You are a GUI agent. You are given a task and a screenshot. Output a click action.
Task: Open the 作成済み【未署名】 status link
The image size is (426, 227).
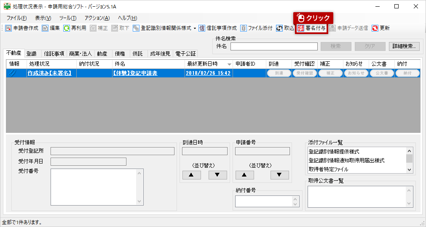50,73
